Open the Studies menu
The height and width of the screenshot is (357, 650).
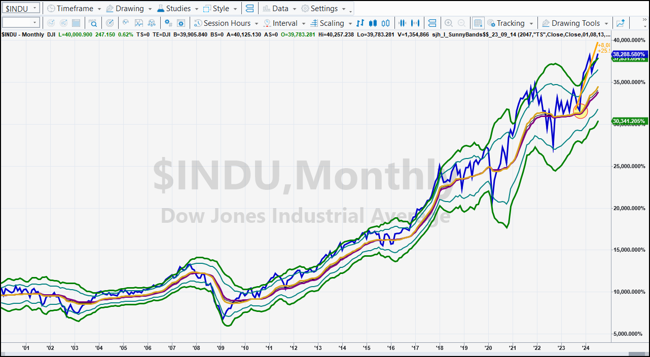[x=177, y=9]
